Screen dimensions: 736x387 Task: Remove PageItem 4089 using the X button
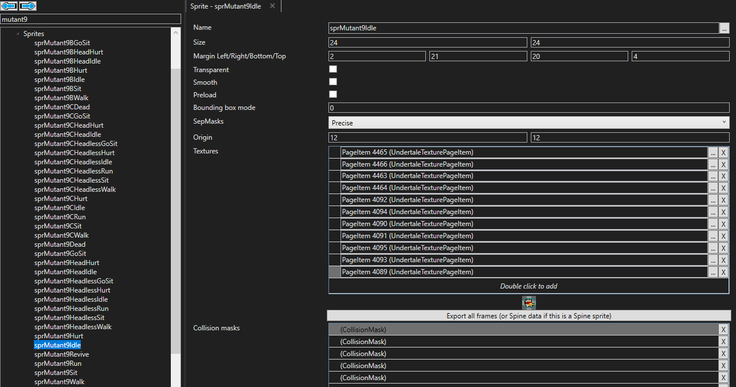coord(723,273)
